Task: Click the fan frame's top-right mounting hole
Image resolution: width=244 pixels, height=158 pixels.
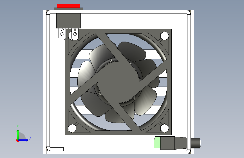Action: click(x=164, y=36)
